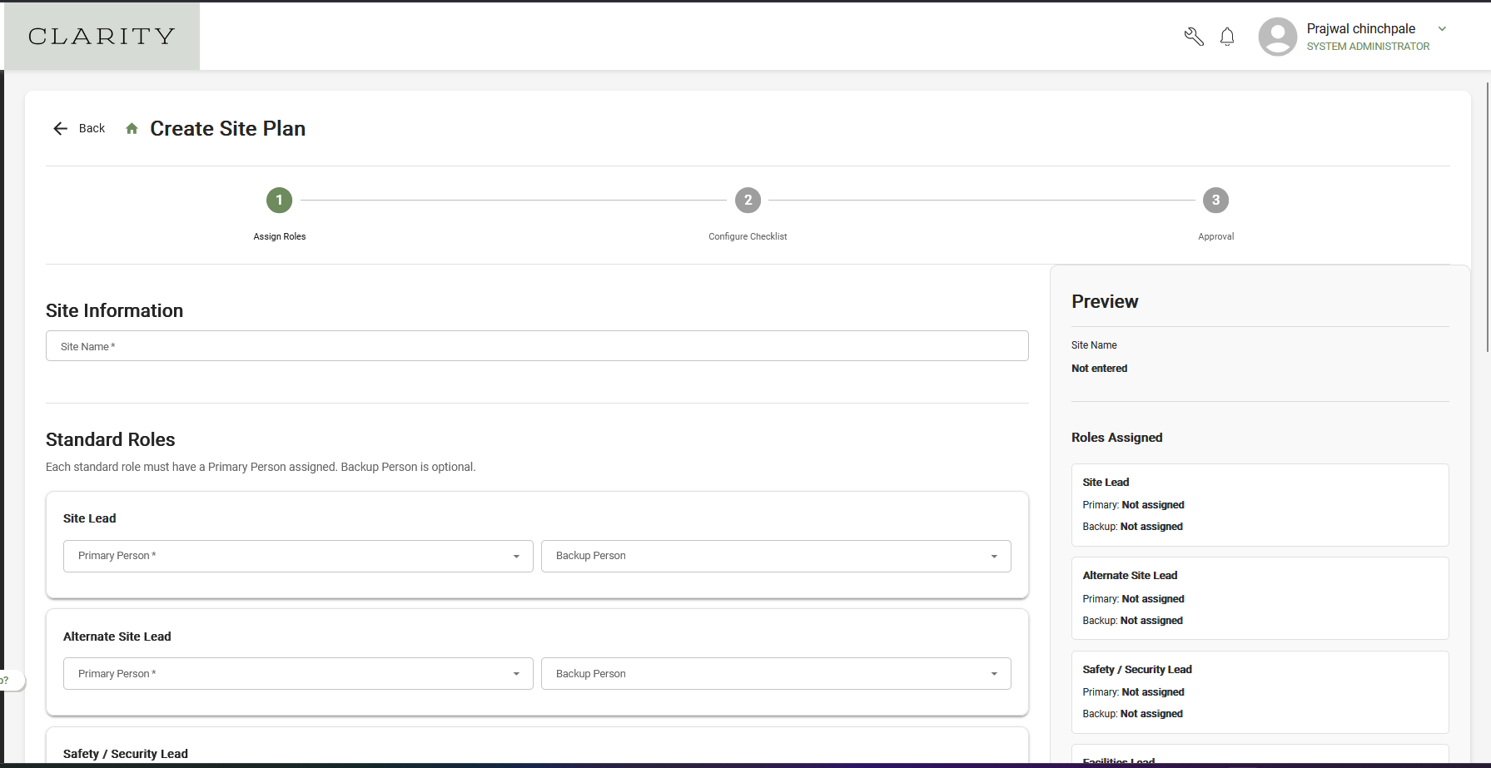
Task: Click Site Lead preview Backup Not assigned
Action: (x=1151, y=527)
